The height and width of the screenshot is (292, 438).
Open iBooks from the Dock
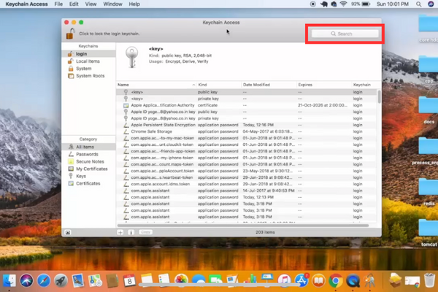[x=318, y=280]
